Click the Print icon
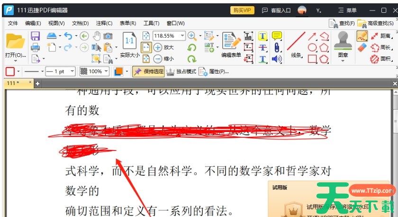The height and width of the screenshot is (217, 398). (x=35, y=47)
